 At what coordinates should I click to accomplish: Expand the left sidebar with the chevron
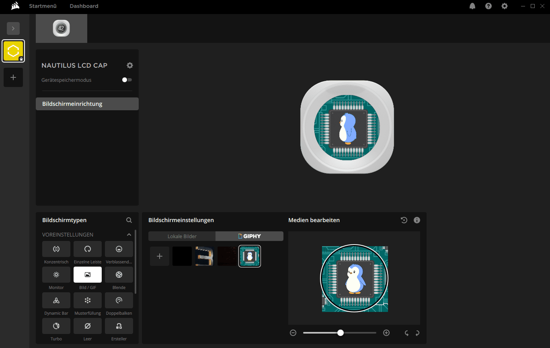[13, 28]
